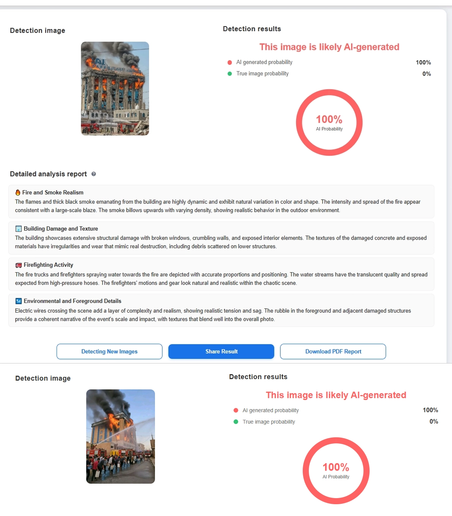Click the building icon beside Building Damage and Texture

[18, 229]
